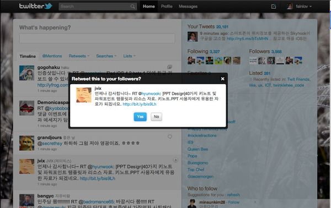The height and width of the screenshot is (208, 331).
Task: Open the compose new tweet icon
Action: (x=274, y=7)
